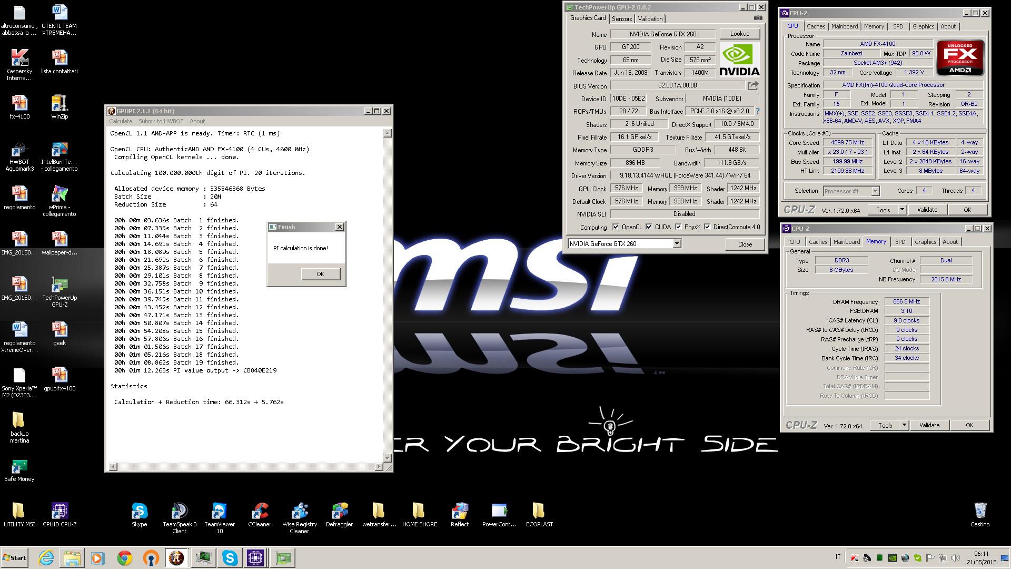Close the Finish dialog with X
Viewport: 1011px width, 569px height.
pyautogui.click(x=340, y=227)
